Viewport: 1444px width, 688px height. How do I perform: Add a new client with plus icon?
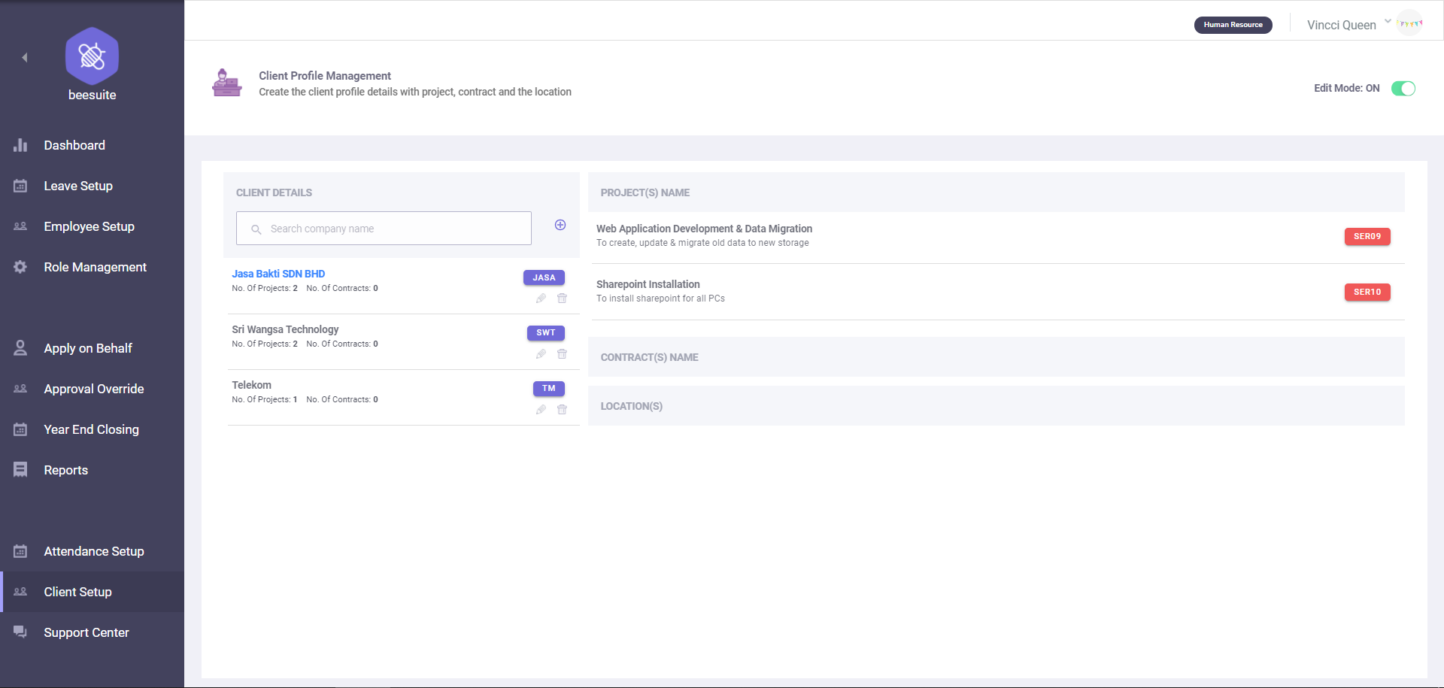(560, 225)
